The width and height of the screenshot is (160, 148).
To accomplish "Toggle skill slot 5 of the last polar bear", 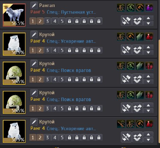I will coord(62,138).
